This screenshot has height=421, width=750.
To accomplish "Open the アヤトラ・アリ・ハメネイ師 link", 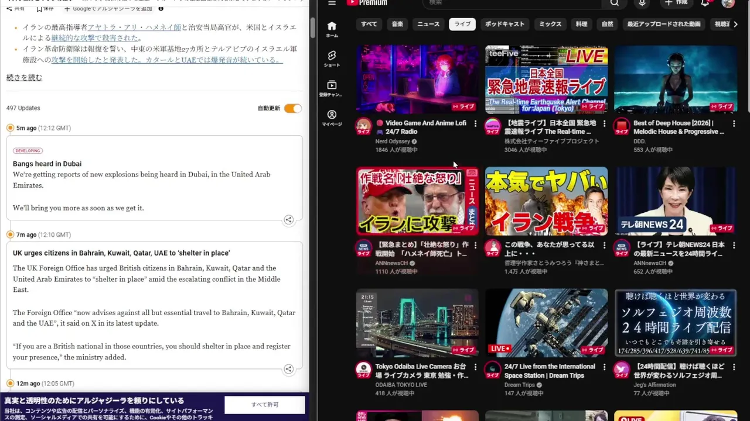I will [x=134, y=27].
